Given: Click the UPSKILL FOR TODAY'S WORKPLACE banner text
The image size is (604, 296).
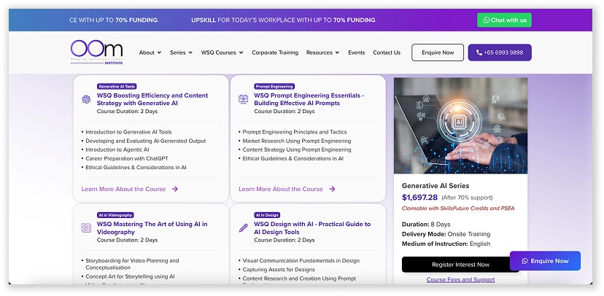Looking at the screenshot, I should [284, 20].
